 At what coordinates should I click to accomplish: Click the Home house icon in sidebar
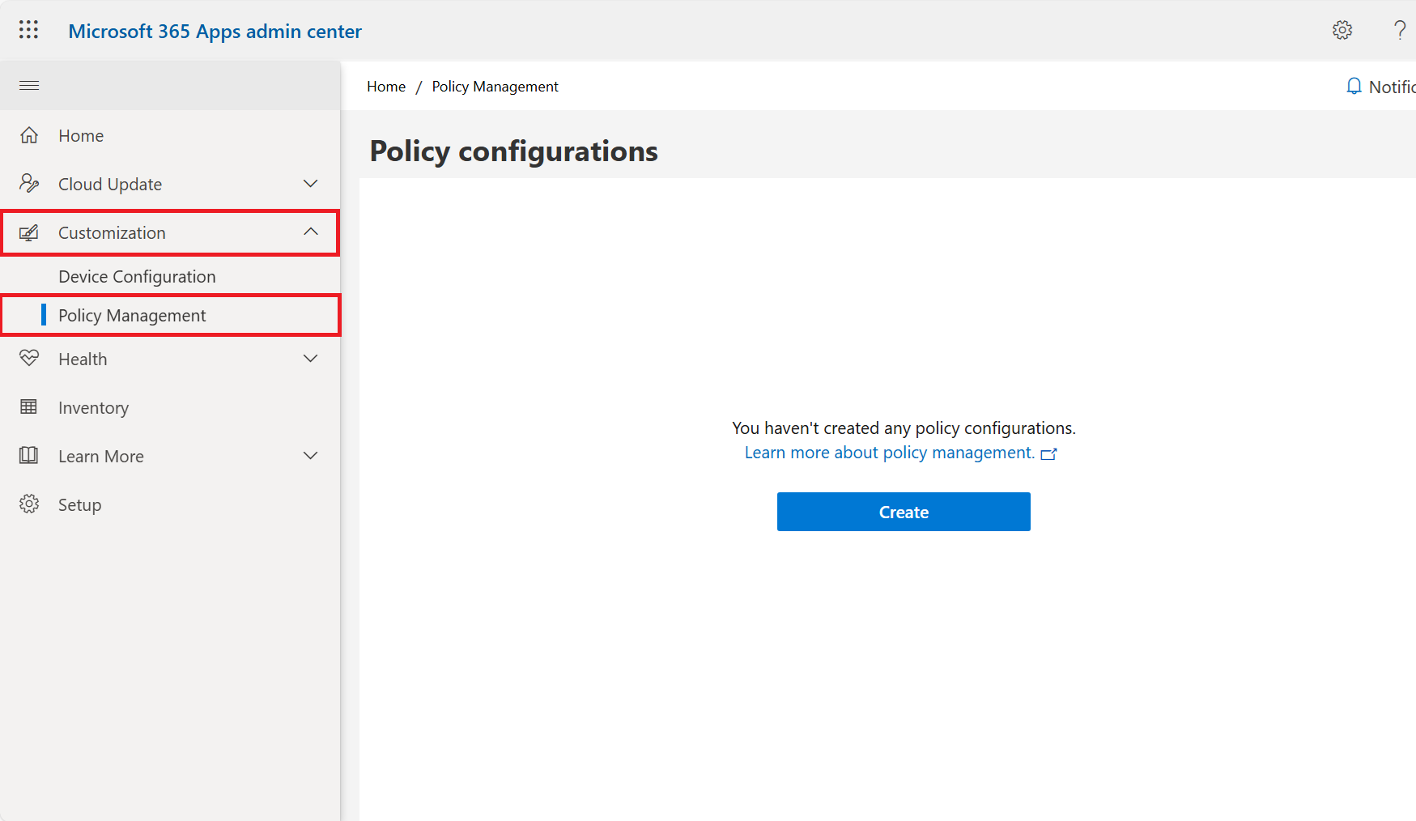click(29, 135)
